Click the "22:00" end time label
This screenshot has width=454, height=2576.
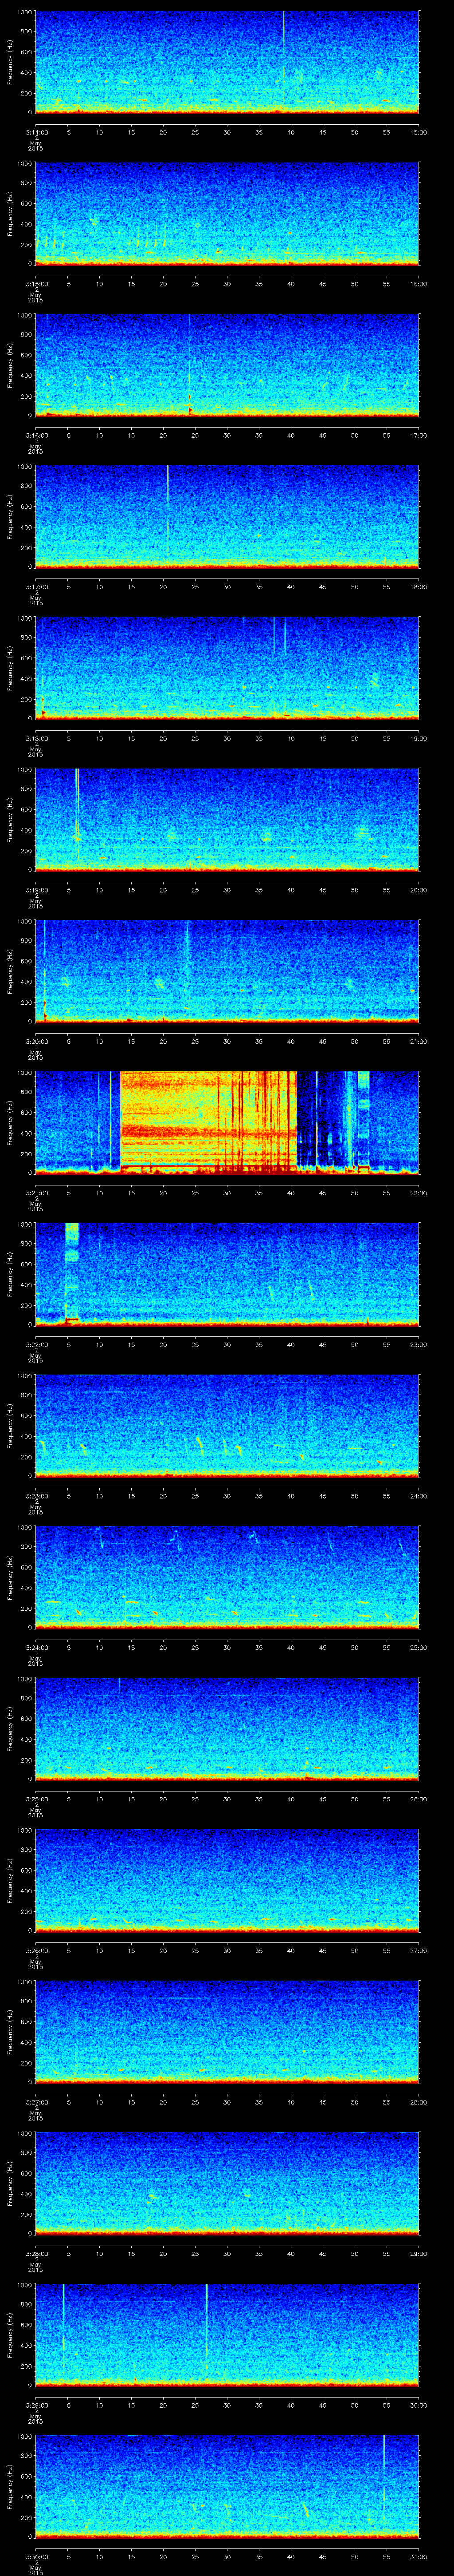coord(418,1193)
